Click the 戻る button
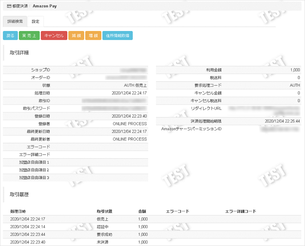Image resolution: width=305 pixels, height=246 pixels. point(10,36)
